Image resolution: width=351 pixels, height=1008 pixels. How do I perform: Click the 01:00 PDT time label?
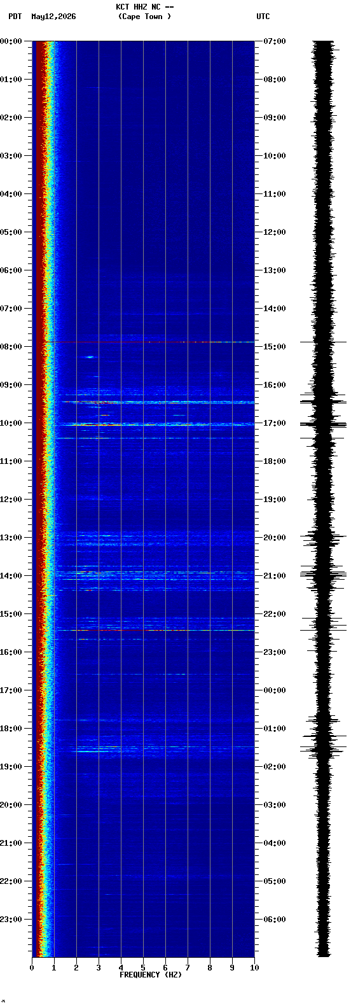[11, 80]
